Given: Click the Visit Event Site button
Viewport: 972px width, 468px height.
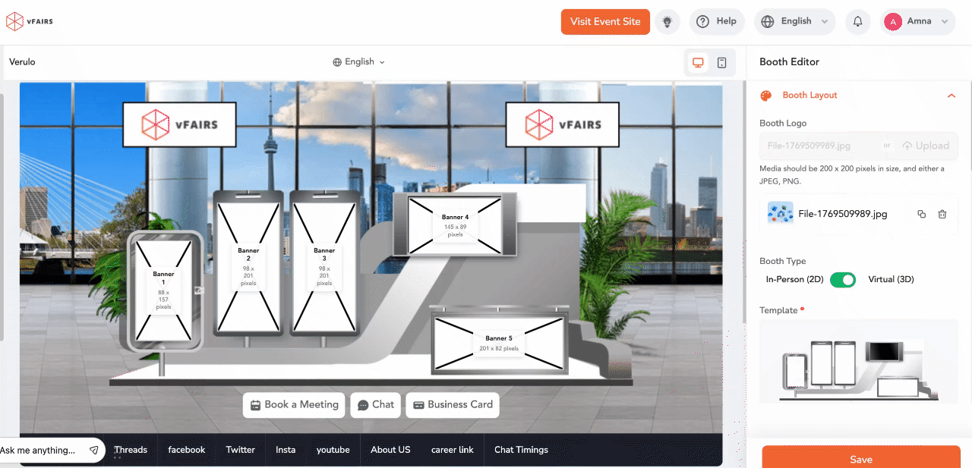Looking at the screenshot, I should click(605, 22).
